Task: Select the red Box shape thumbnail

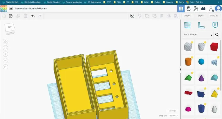Action: [214, 47]
